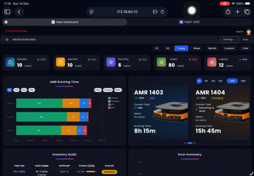Expand the Settings dropdown

click(229, 39)
